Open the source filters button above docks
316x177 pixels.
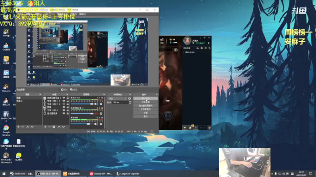73,90
